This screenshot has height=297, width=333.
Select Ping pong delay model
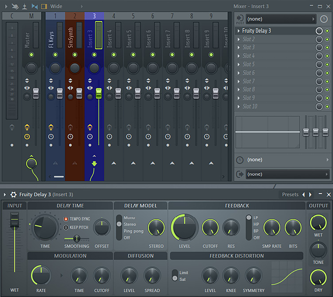coord(133,231)
